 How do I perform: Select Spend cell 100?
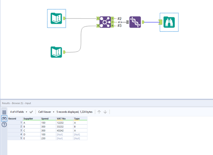(48, 135)
